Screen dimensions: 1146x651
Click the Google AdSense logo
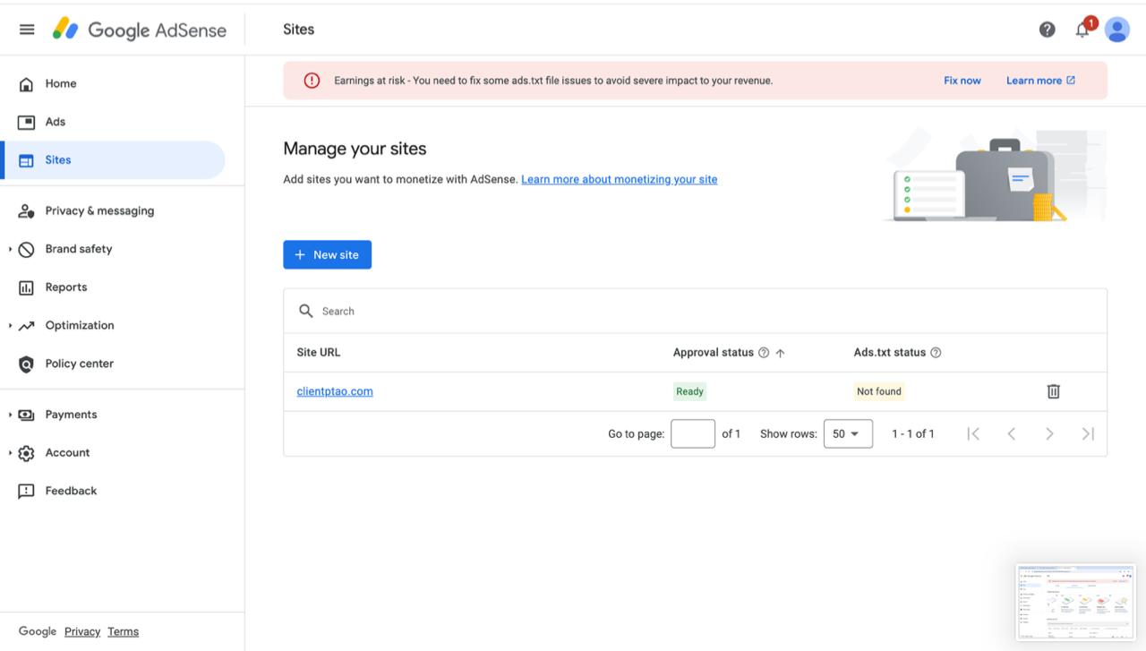(140, 30)
